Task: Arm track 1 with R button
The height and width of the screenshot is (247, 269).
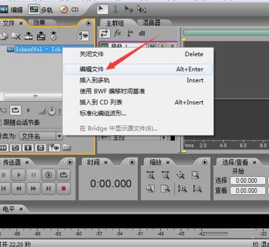Action: pos(172,46)
